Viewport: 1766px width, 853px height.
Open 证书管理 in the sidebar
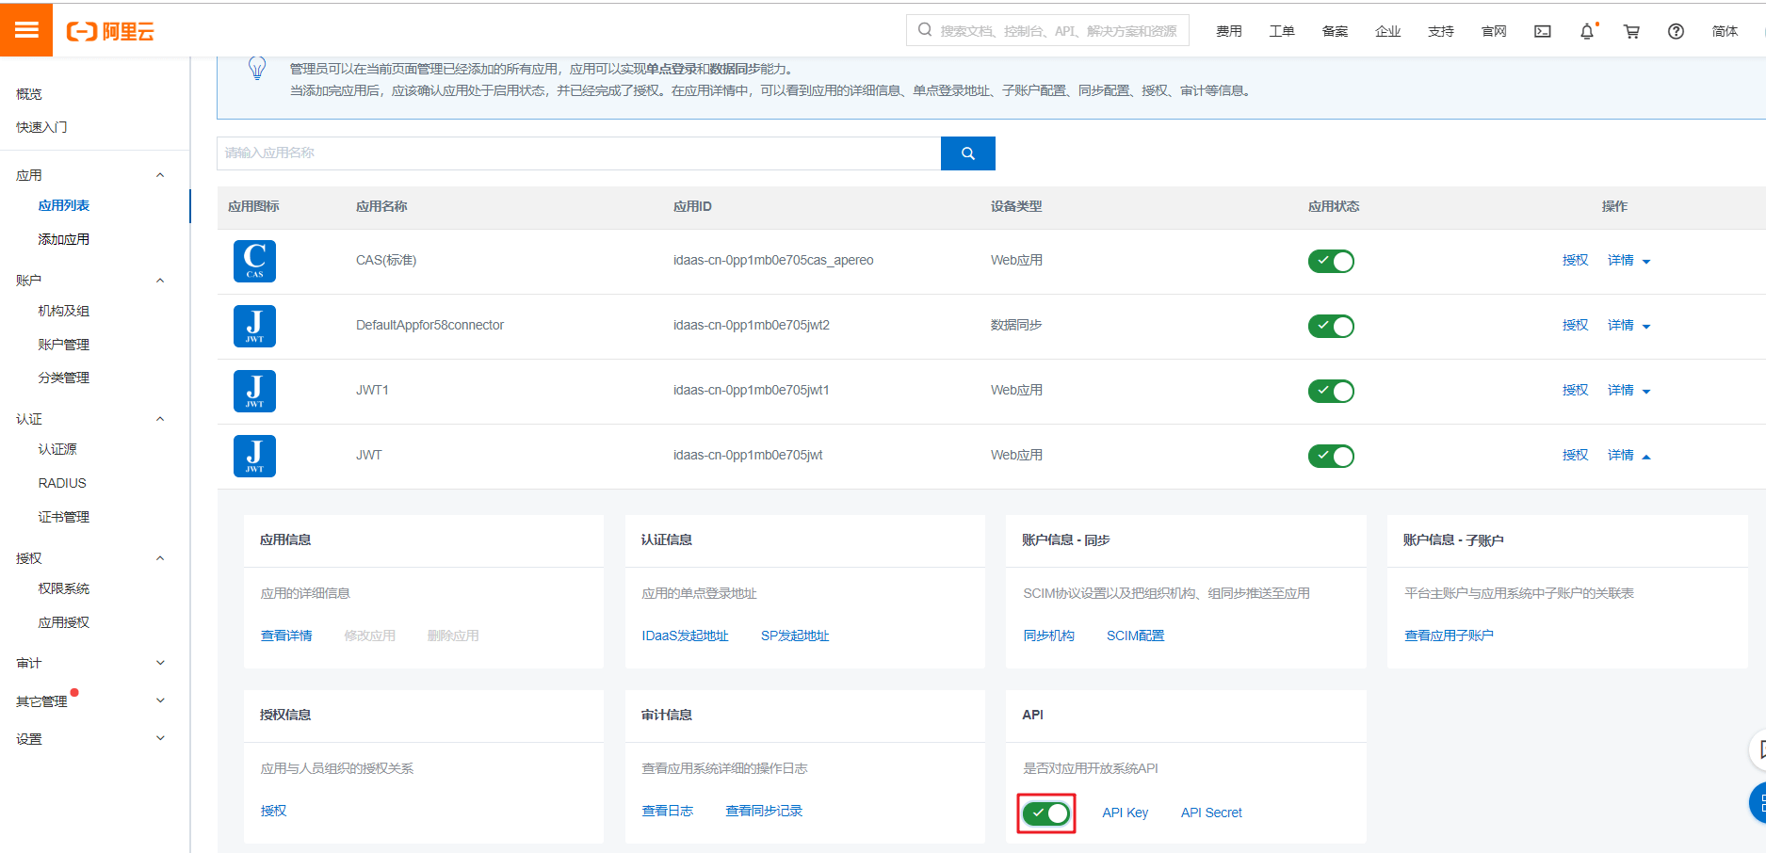tap(64, 517)
